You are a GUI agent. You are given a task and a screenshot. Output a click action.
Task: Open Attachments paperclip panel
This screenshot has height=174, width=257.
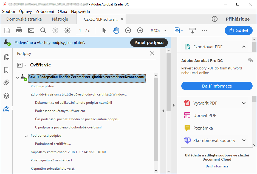(6, 83)
